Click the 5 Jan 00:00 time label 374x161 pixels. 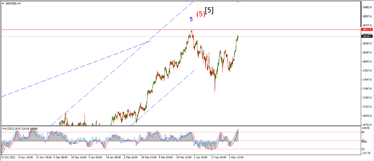tap(96, 157)
